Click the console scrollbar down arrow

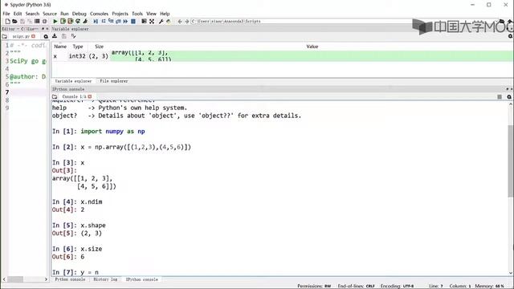(x=511, y=273)
